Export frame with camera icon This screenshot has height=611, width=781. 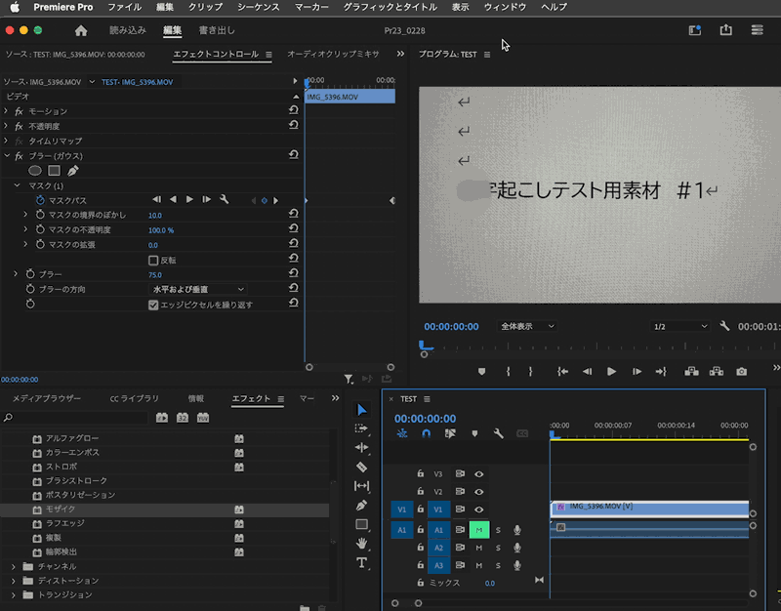point(742,372)
